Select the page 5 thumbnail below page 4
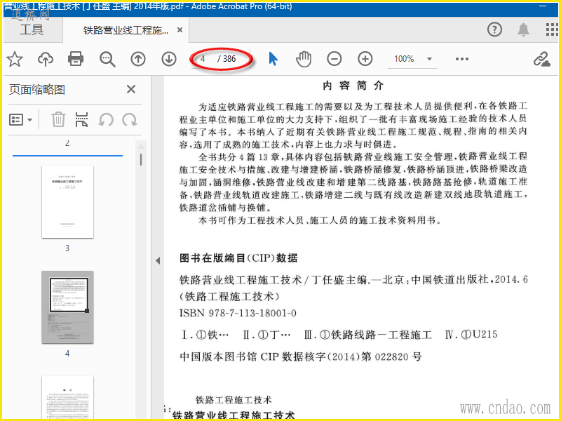561x421 pixels. coord(67,397)
